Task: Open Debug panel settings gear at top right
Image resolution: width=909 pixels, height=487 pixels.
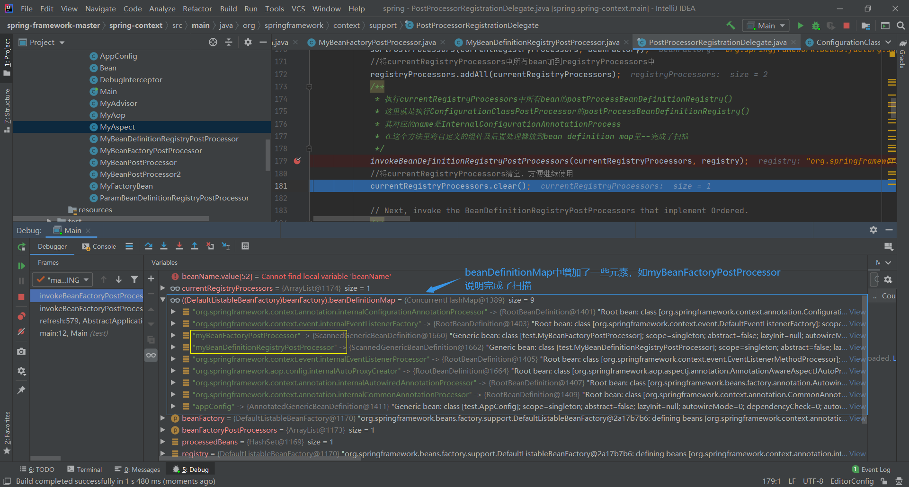Action: tap(873, 230)
